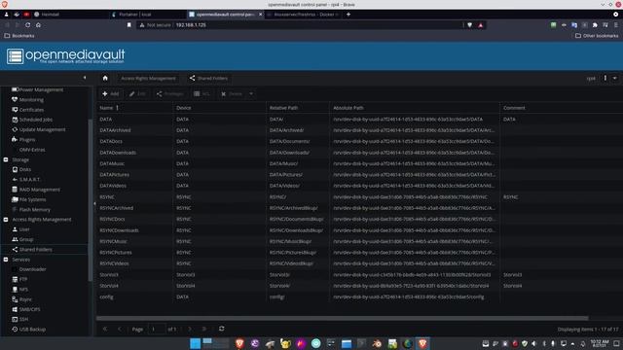Screen dimensions: 623x350
Task: Collapse the Access Rights Management section
Action: pyautogui.click(x=6, y=220)
